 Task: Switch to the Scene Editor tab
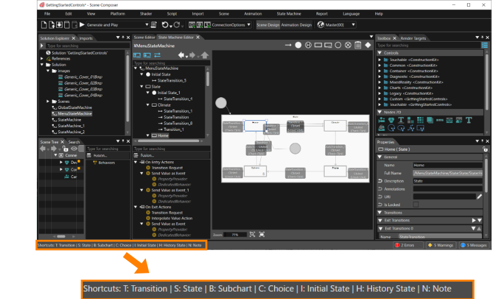[144, 37]
